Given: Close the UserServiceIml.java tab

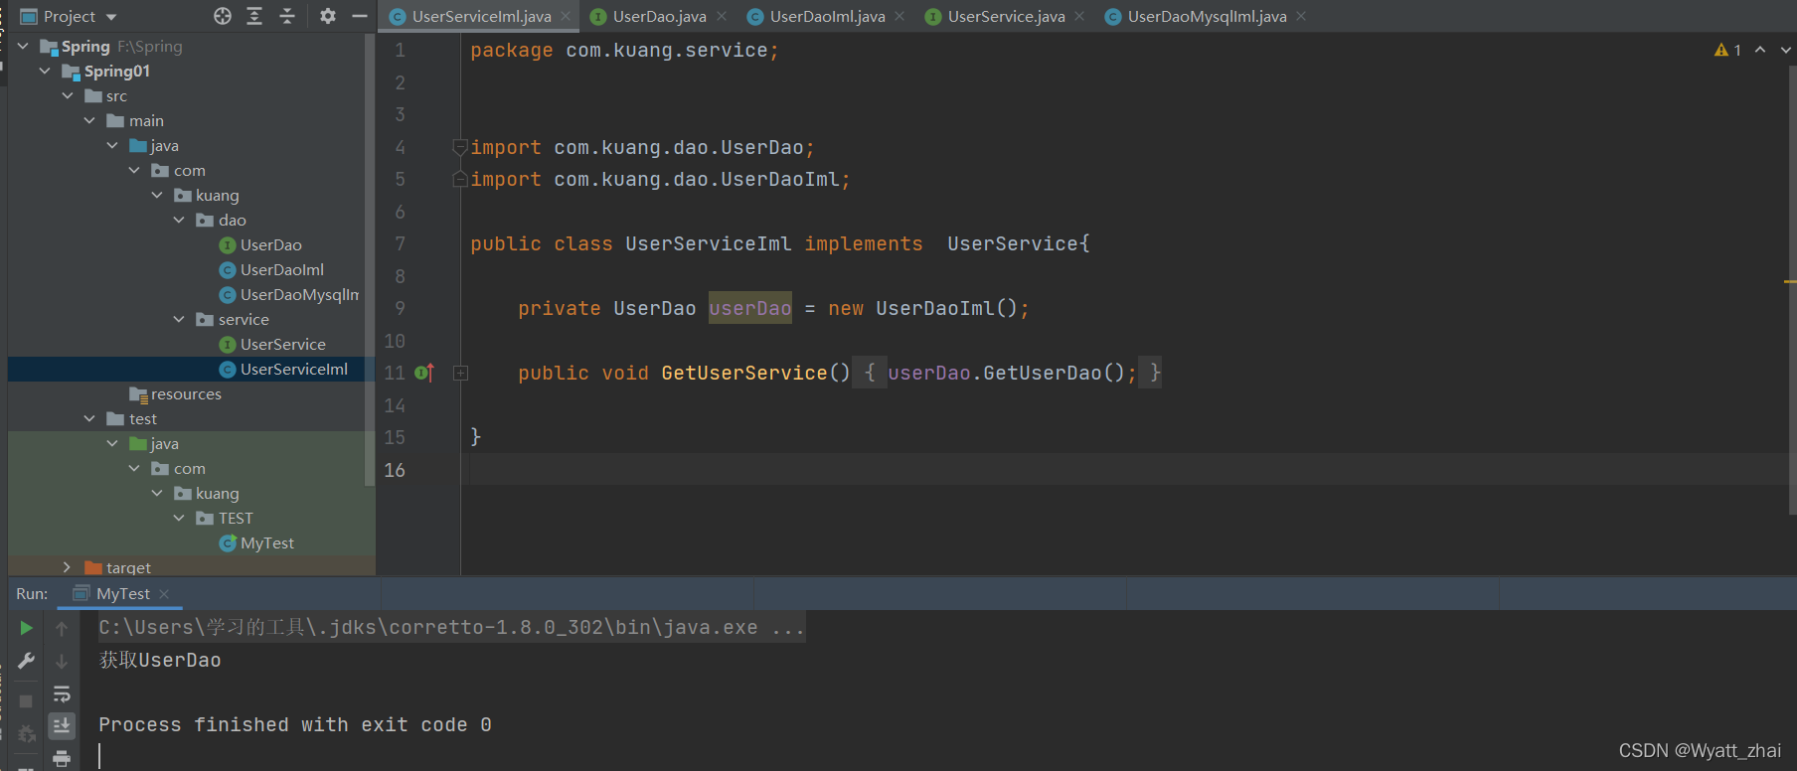Looking at the screenshot, I should 566,16.
